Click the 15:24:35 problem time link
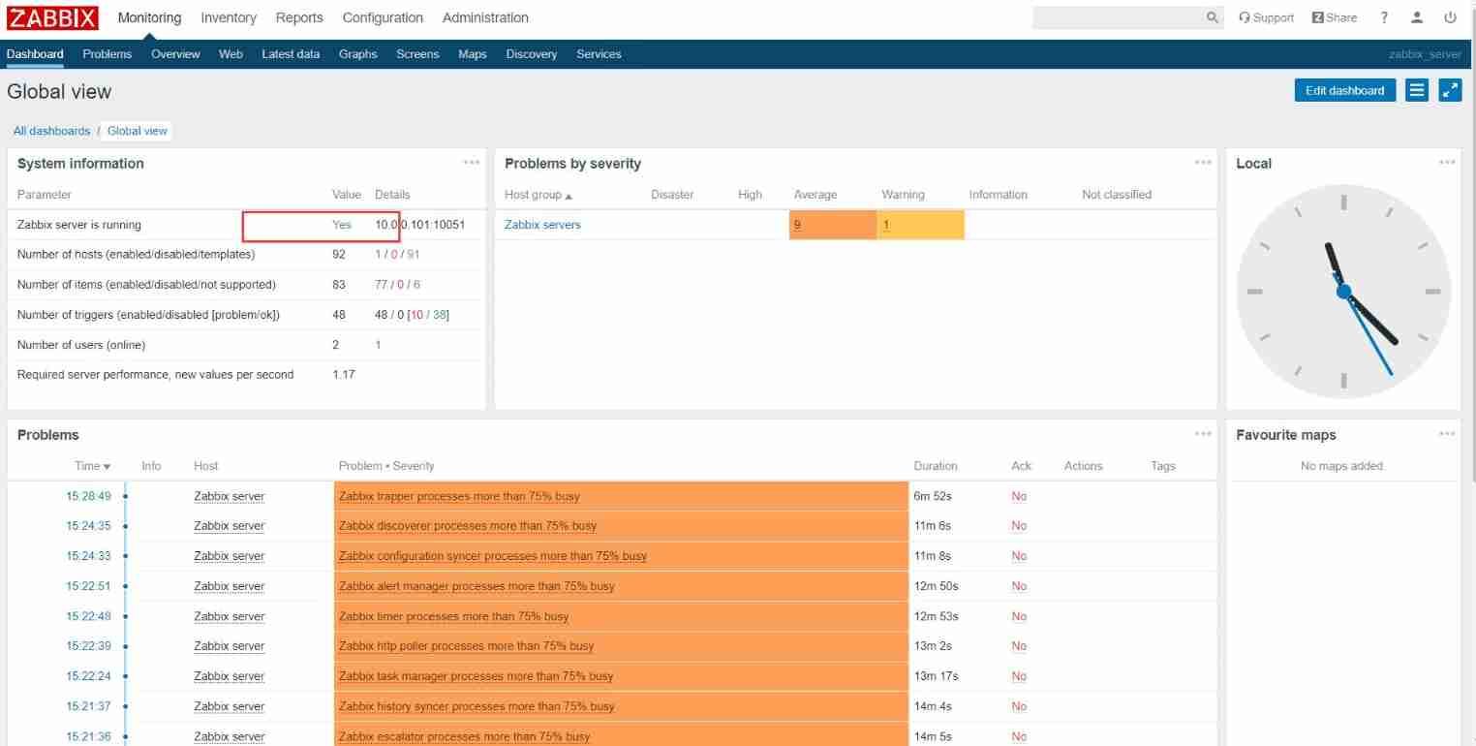Image resolution: width=1476 pixels, height=746 pixels. click(x=88, y=526)
